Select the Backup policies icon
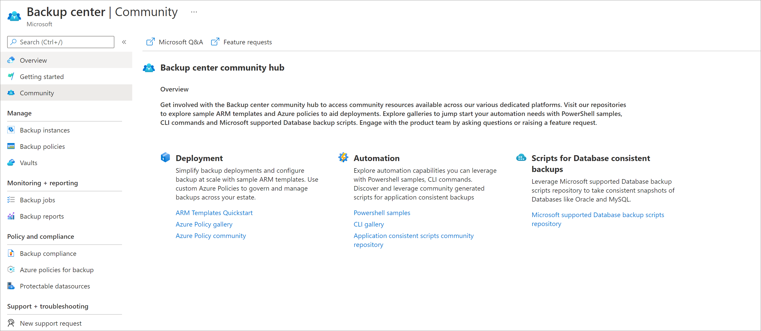This screenshot has height=331, width=761. pyautogui.click(x=10, y=146)
